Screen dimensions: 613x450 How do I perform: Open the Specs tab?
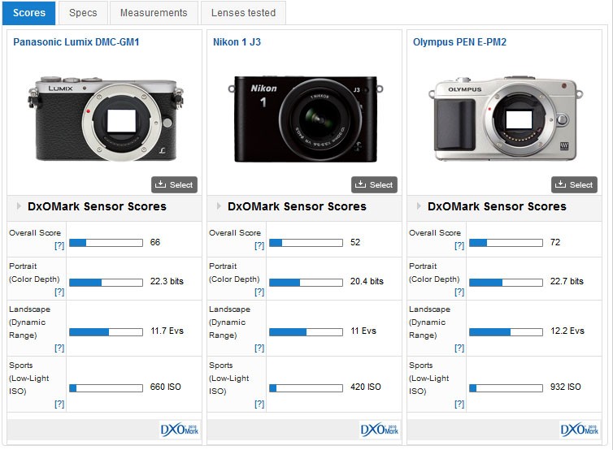[x=83, y=13]
